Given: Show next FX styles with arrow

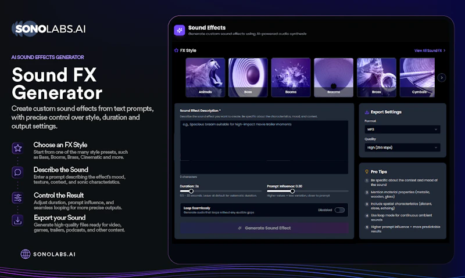Looking at the screenshot, I should (442, 78).
